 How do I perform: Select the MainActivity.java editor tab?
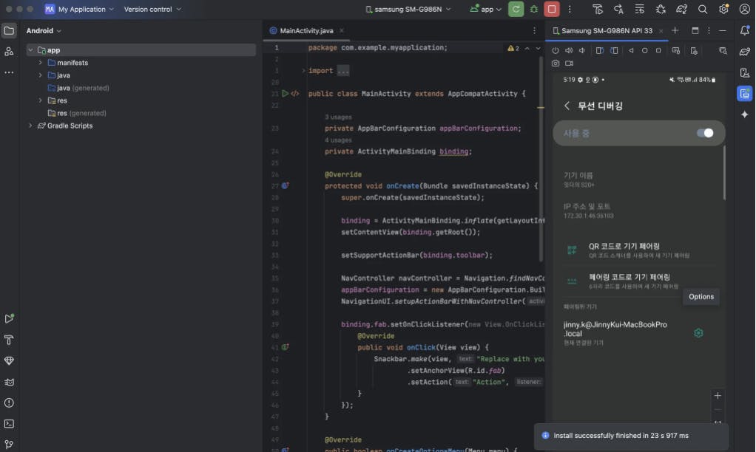[x=306, y=31]
